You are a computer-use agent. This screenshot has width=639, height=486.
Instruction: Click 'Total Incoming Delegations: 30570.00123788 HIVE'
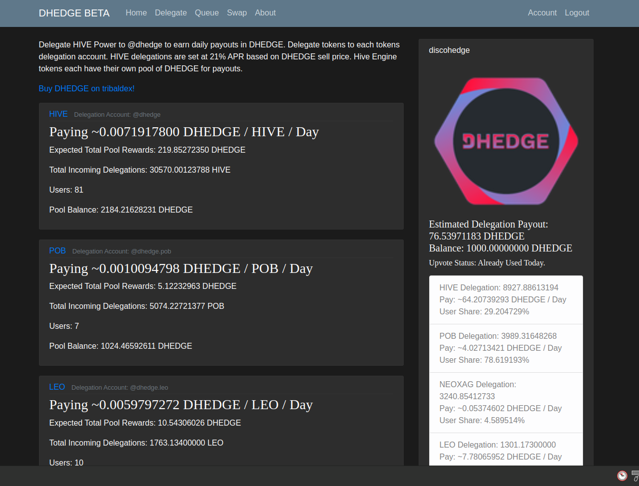140,170
